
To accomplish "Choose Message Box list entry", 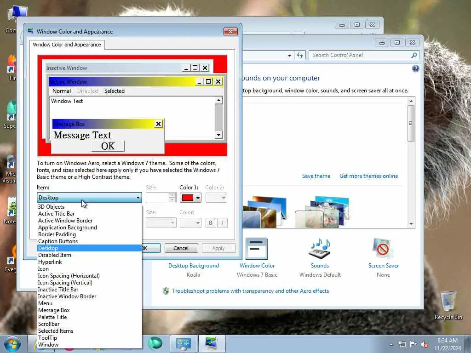I will (90, 310).
